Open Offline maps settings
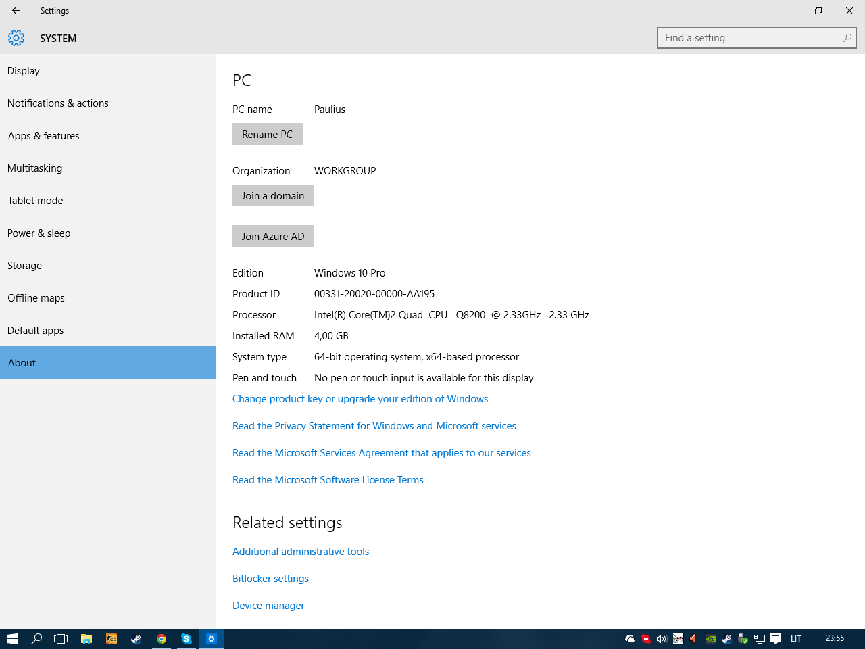 108,297
